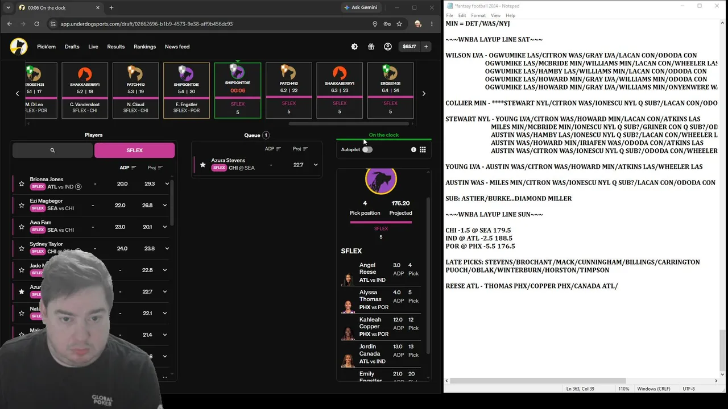Open a new browser tab

pyautogui.click(x=111, y=7)
